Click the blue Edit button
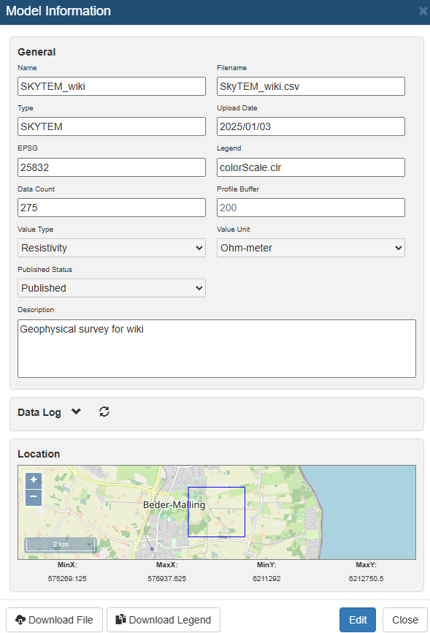Screen dimensions: 430x633 [358, 620]
